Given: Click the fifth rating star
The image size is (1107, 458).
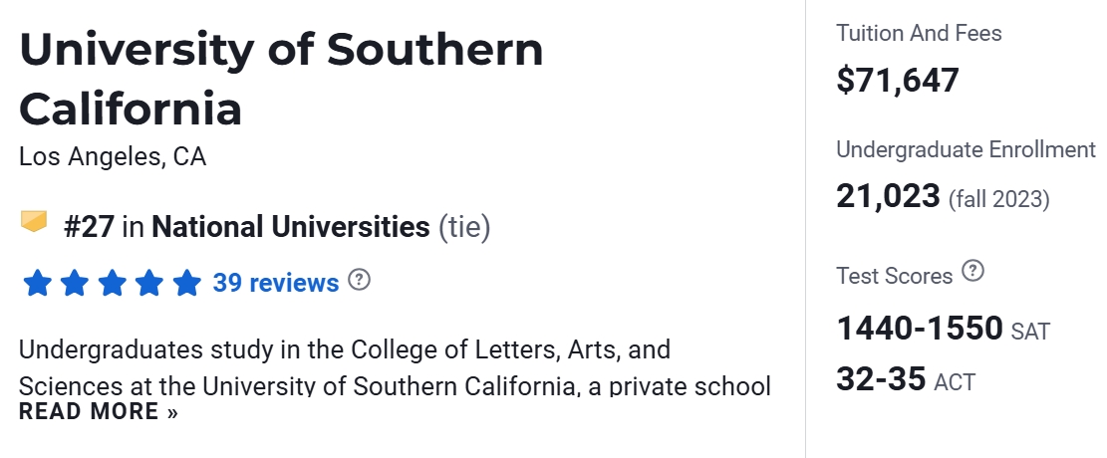Looking at the screenshot, I should click(186, 284).
